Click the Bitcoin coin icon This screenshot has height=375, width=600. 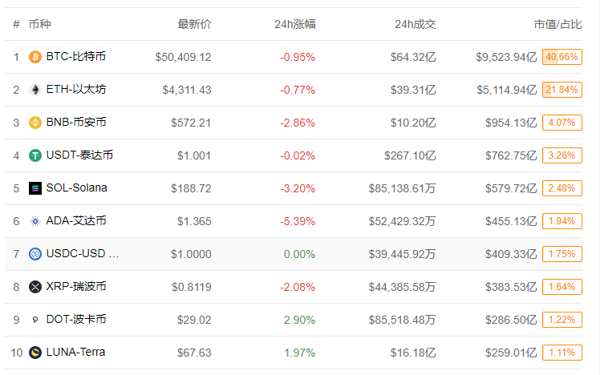35,57
